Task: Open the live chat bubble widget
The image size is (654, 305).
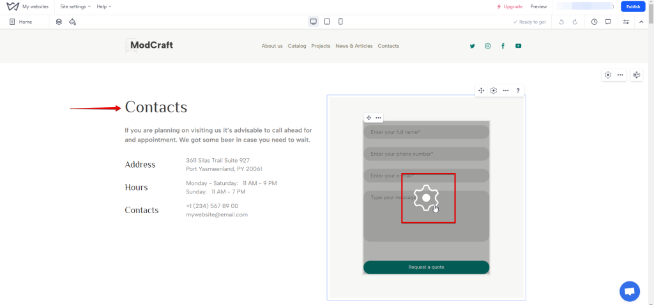Action: click(629, 292)
